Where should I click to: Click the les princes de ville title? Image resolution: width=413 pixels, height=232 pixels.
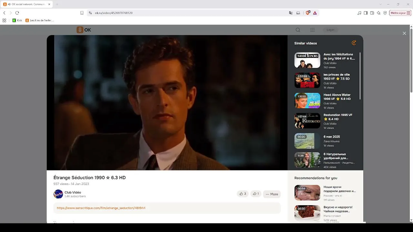point(337,77)
